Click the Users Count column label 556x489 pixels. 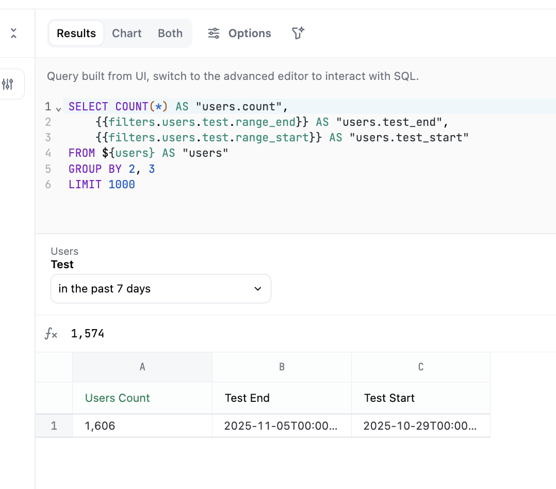(118, 398)
